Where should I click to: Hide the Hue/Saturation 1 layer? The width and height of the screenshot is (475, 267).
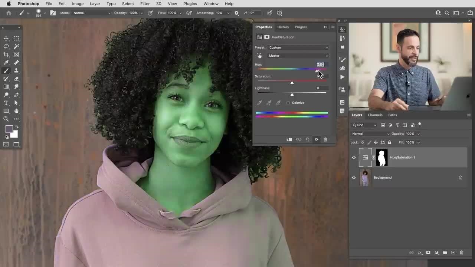pos(354,157)
